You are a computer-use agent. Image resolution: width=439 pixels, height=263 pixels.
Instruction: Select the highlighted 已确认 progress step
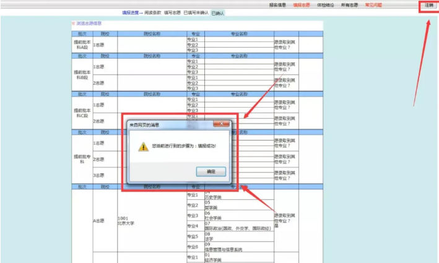pyautogui.click(x=218, y=13)
